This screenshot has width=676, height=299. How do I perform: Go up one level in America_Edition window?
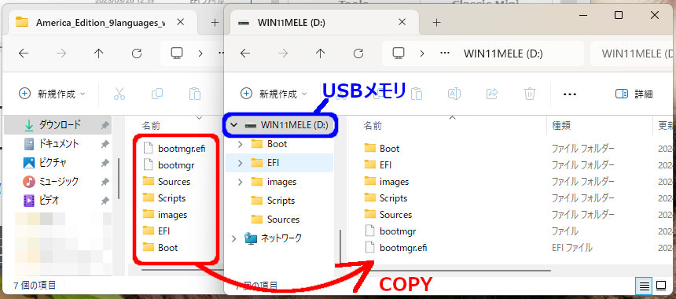pyautogui.click(x=99, y=54)
